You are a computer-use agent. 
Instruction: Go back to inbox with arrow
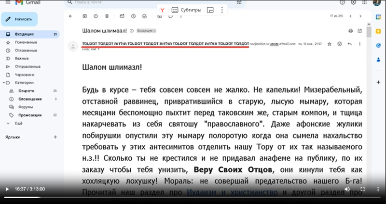click(70, 16)
